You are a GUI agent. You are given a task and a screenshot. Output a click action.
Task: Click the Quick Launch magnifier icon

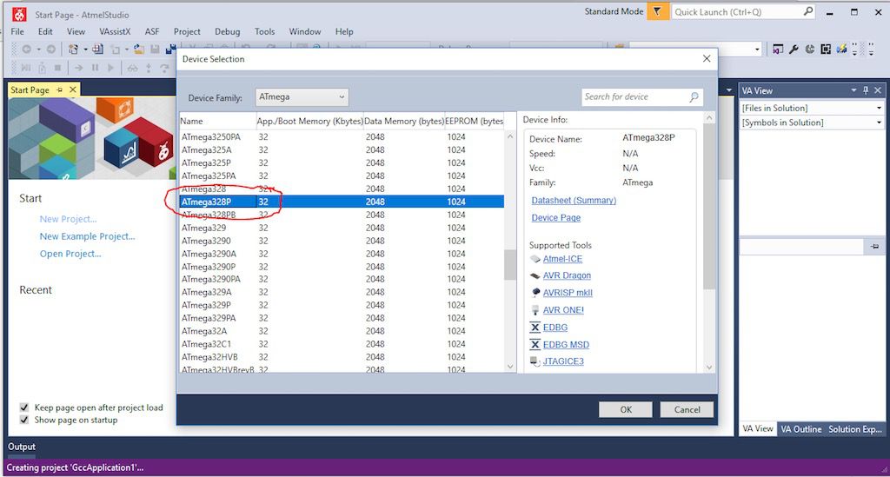[807, 11]
